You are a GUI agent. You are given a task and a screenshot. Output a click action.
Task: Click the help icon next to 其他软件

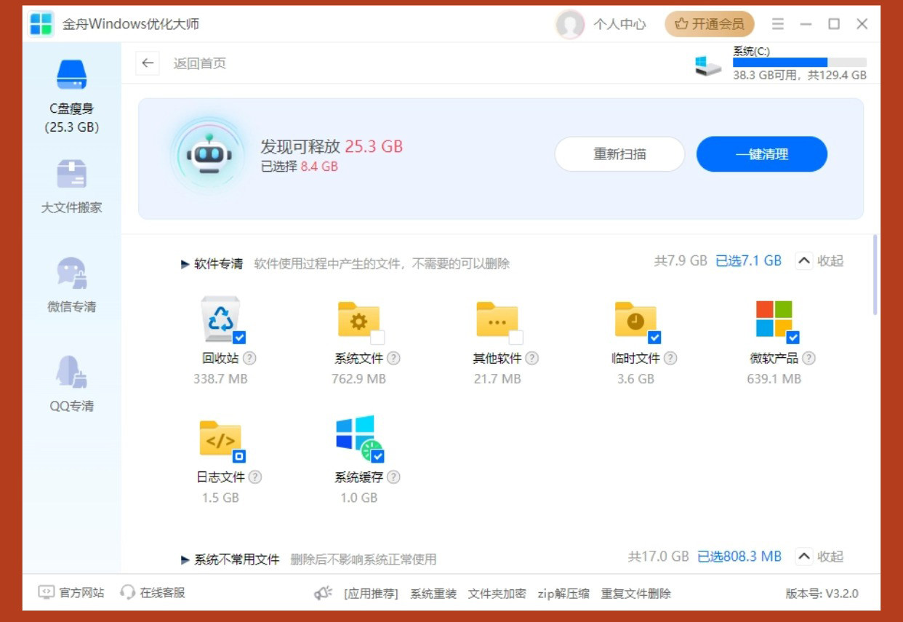click(x=532, y=358)
